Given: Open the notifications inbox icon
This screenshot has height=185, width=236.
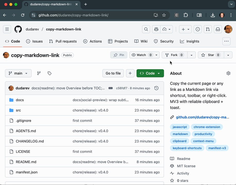Looking at the screenshot, I should click(x=218, y=29).
